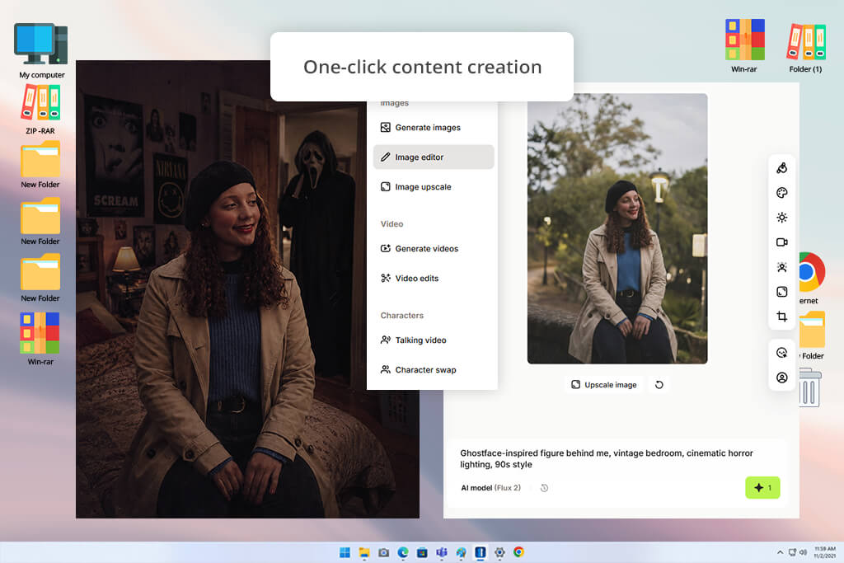Click the taskbar clock and date

coord(824,552)
